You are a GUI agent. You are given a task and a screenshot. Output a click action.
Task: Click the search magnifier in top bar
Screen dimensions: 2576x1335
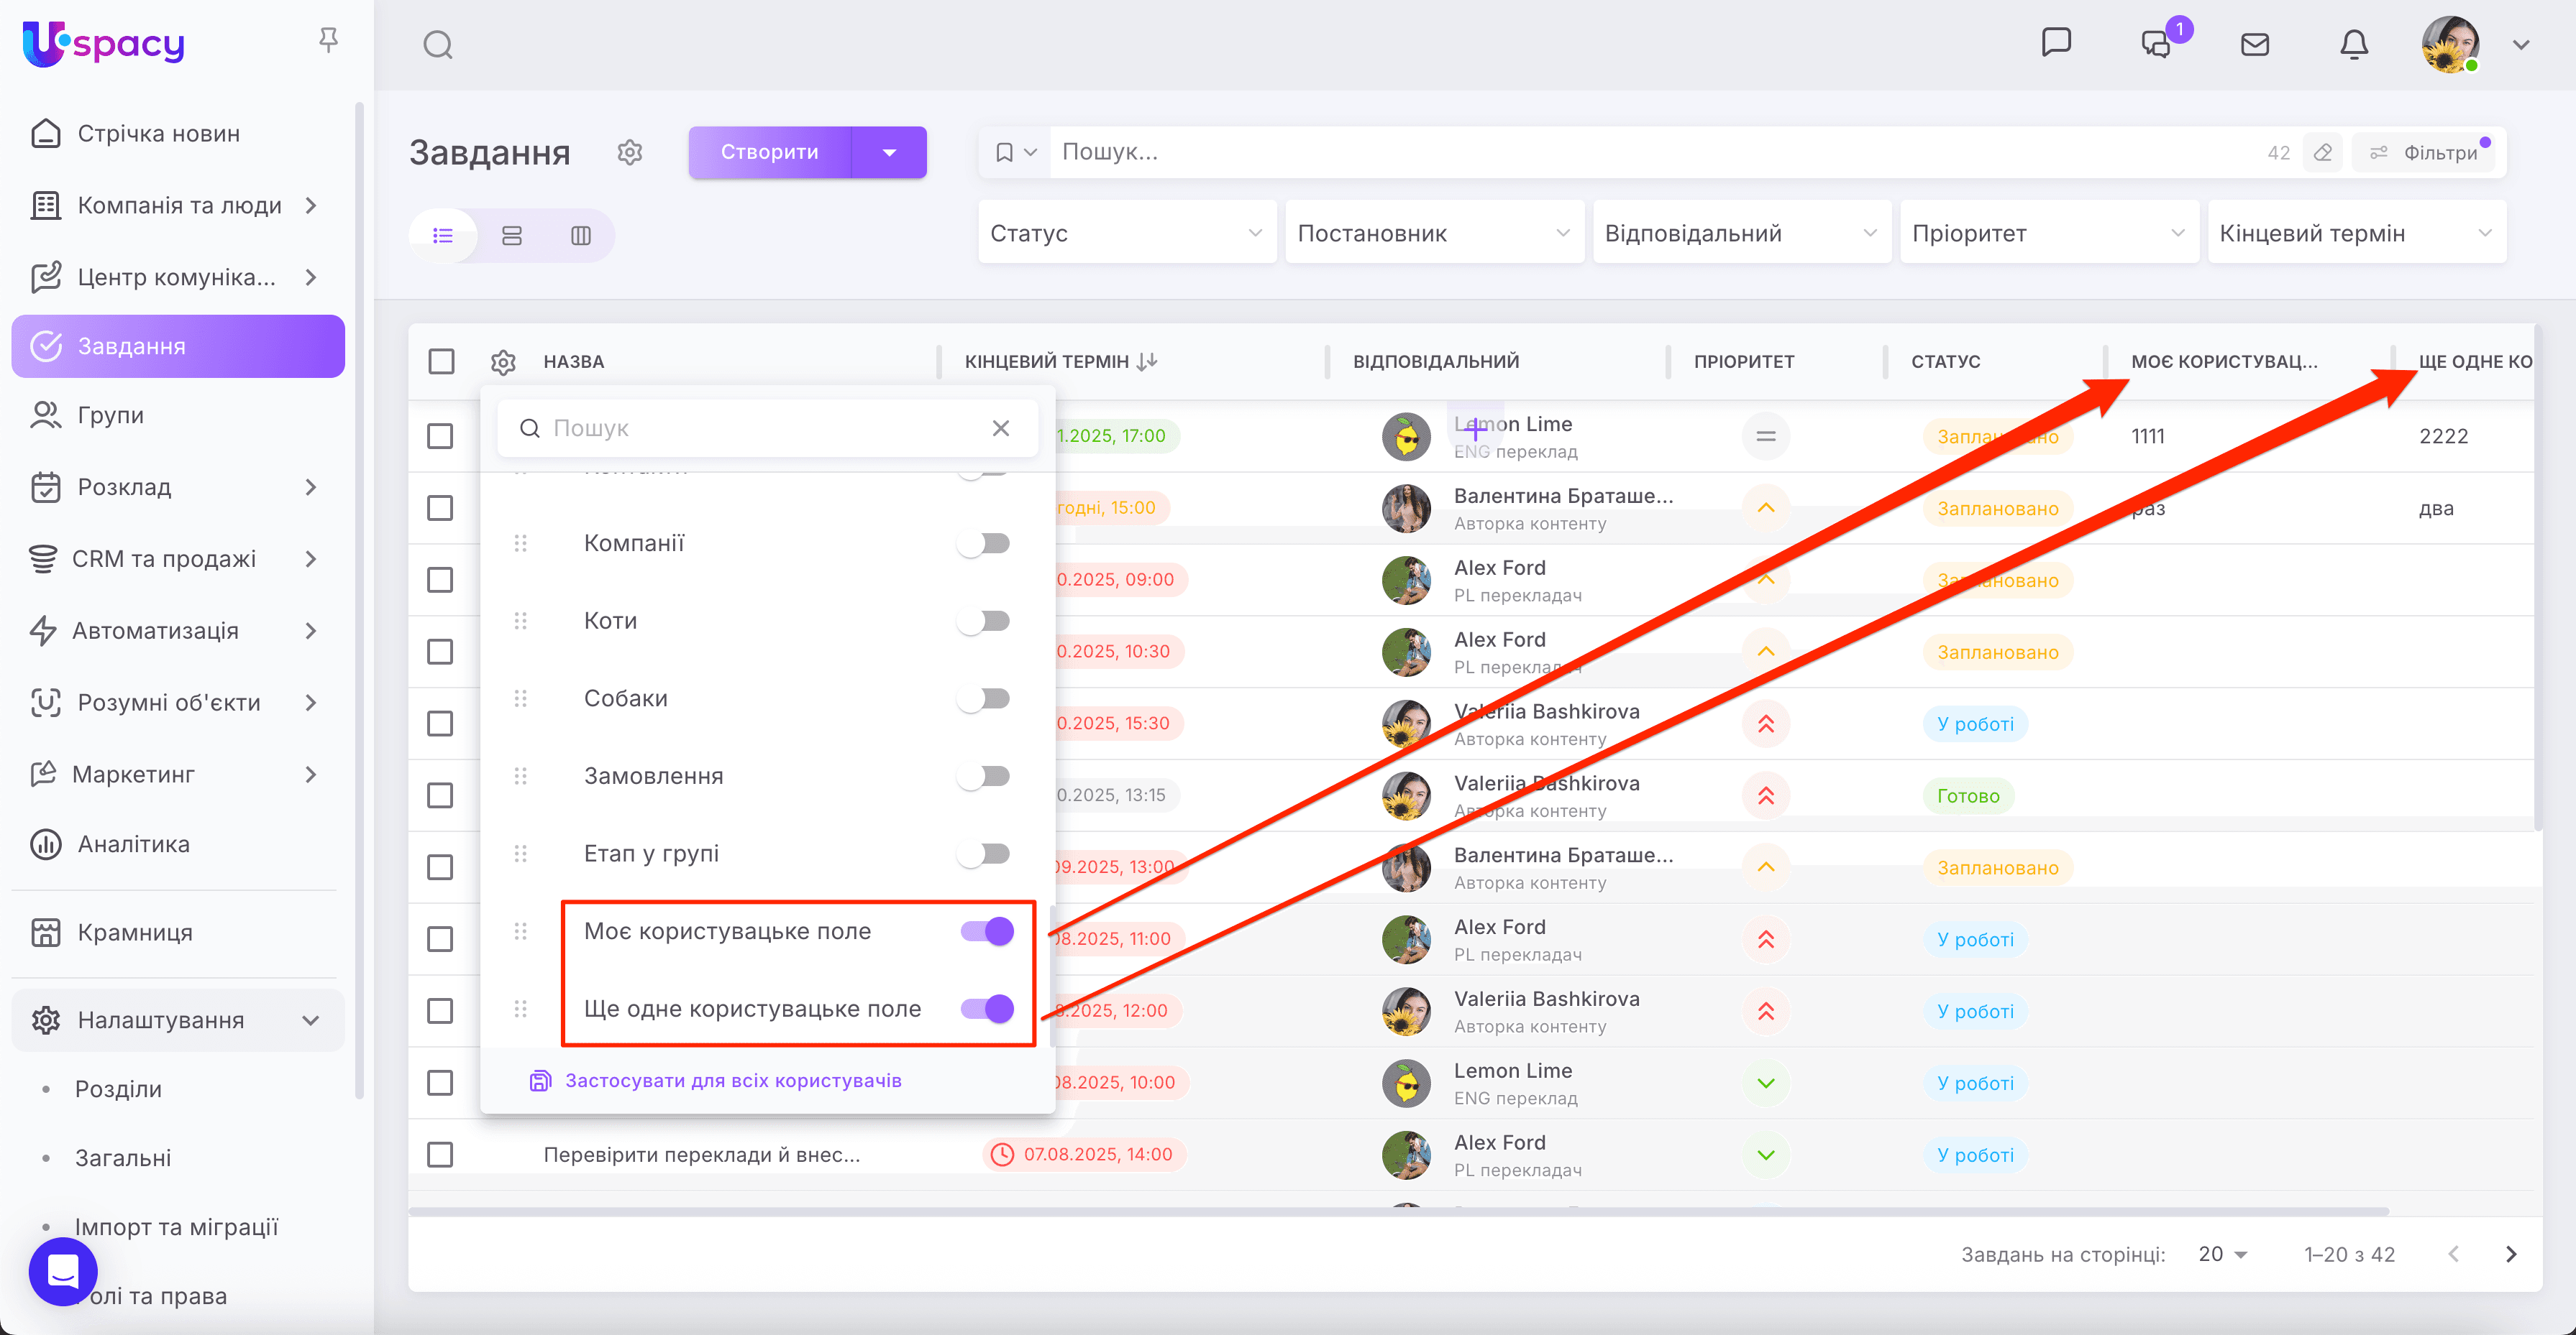[438, 45]
